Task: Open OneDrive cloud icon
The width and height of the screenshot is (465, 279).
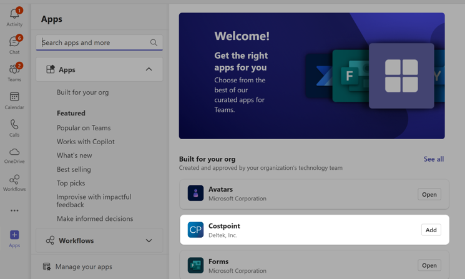Action: click(x=14, y=153)
